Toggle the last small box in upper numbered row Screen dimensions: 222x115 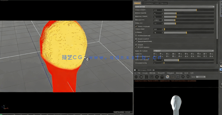click(211, 54)
